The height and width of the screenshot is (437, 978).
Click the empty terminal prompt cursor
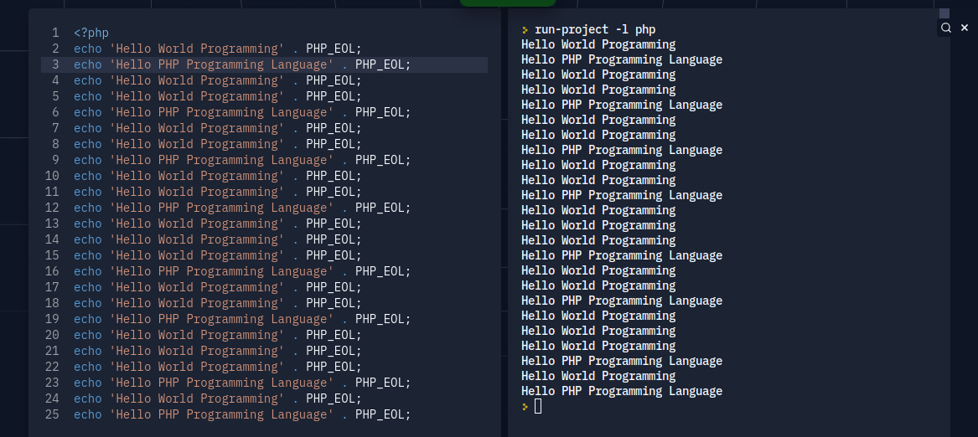click(538, 406)
